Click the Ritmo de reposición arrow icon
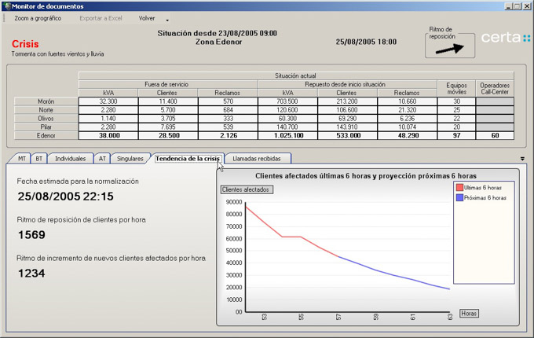Image resolution: width=534 pixels, height=338 pixels. coord(450,48)
